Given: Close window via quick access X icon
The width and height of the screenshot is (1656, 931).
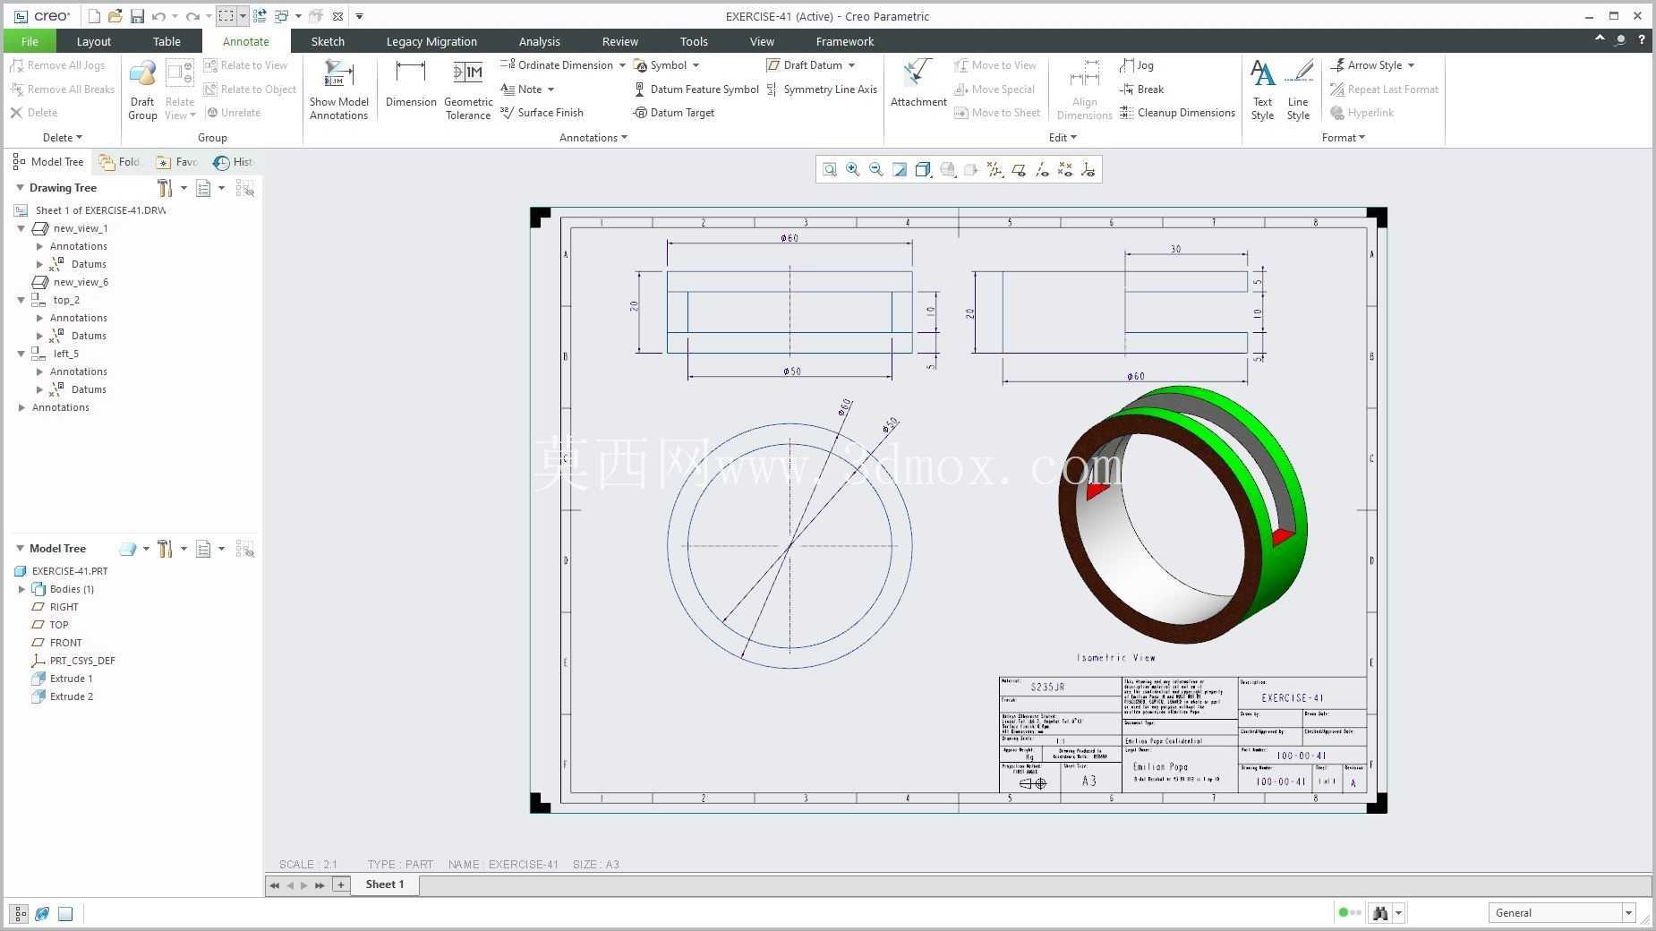Looking at the screenshot, I should 337,16.
